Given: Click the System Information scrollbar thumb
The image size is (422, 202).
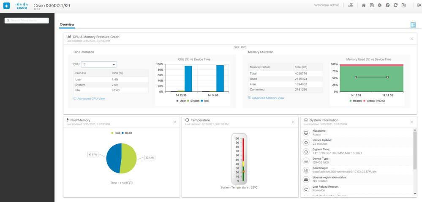Looking at the screenshot, I should (415, 150).
